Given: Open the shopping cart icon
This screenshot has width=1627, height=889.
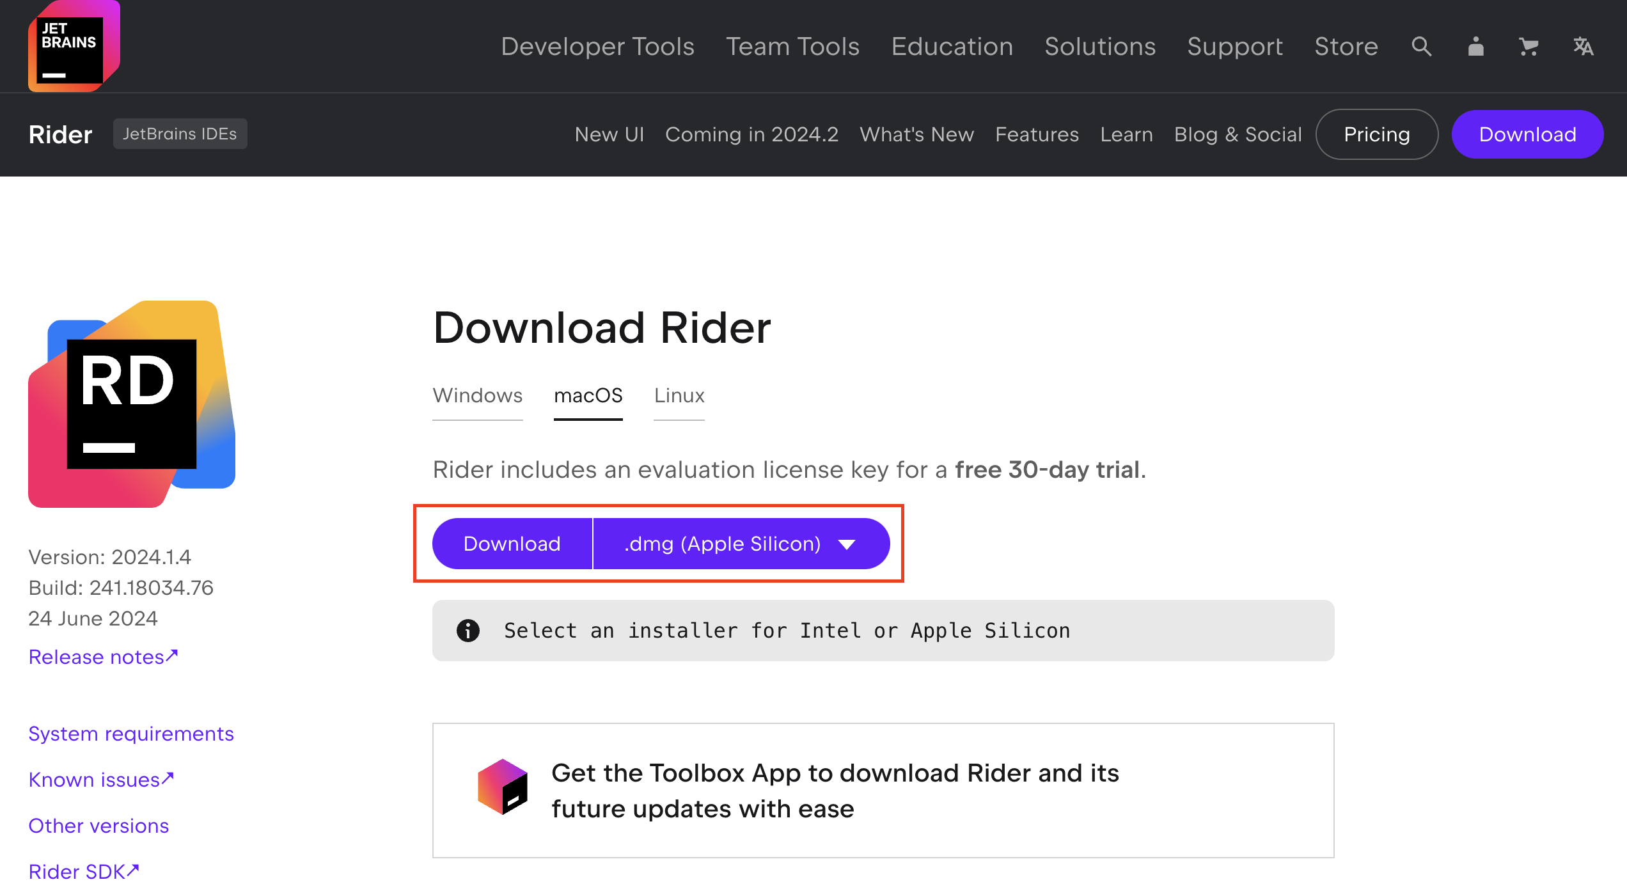Looking at the screenshot, I should coord(1529,46).
